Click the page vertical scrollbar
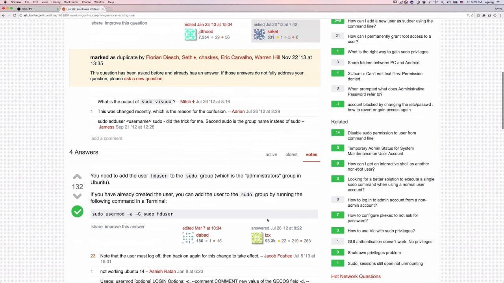The image size is (504, 283). (502, 101)
